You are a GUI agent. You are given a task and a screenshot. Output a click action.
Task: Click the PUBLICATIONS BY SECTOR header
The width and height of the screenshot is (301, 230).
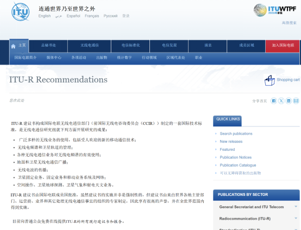(x=256, y=195)
